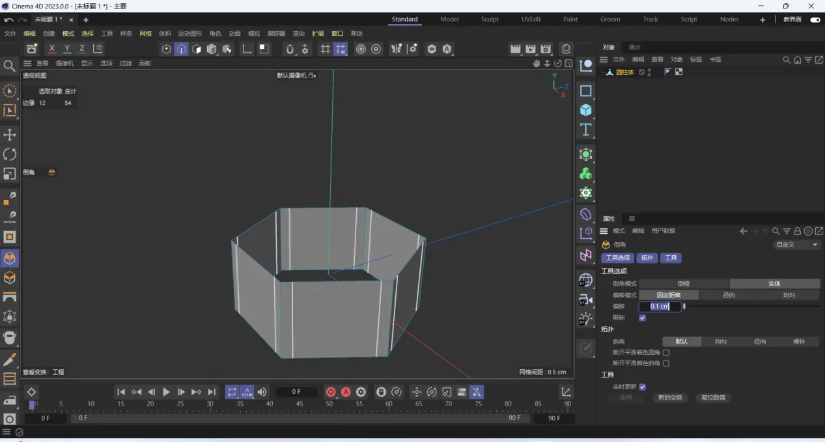This screenshot has width=825, height=442.
Task: Select the Text spline tool icon
Action: tap(586, 130)
